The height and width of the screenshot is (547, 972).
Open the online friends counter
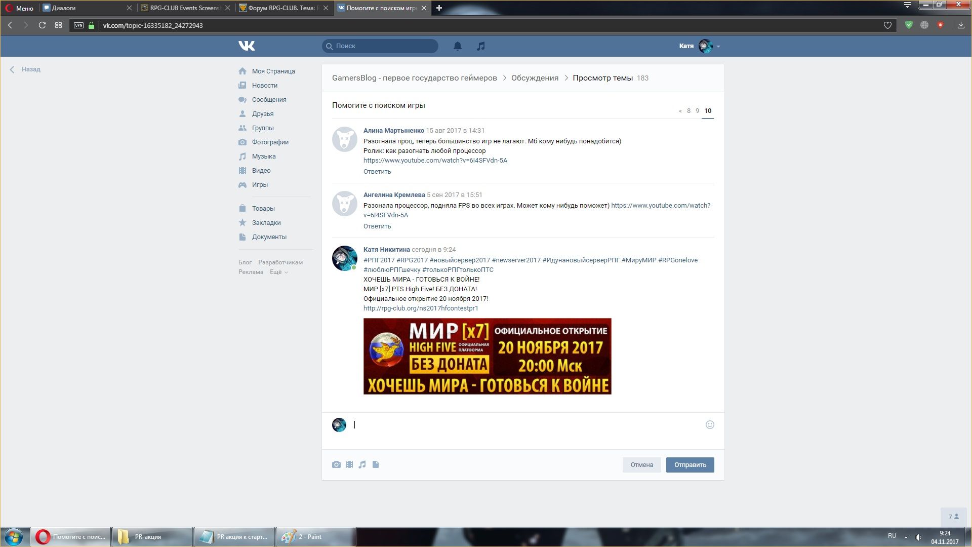[x=954, y=517]
